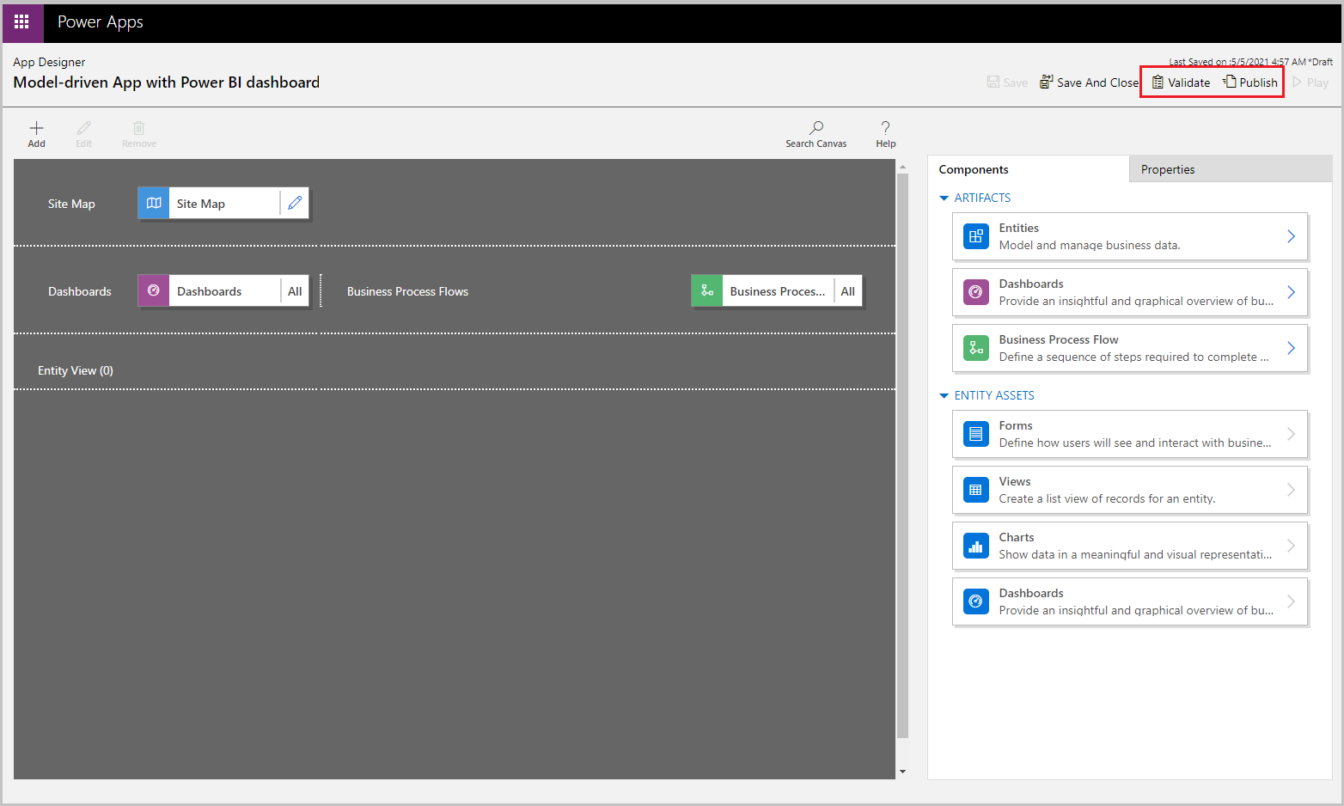Click the purple Dashboards tile icon on canvas
This screenshot has width=1344, height=806.
154,291
